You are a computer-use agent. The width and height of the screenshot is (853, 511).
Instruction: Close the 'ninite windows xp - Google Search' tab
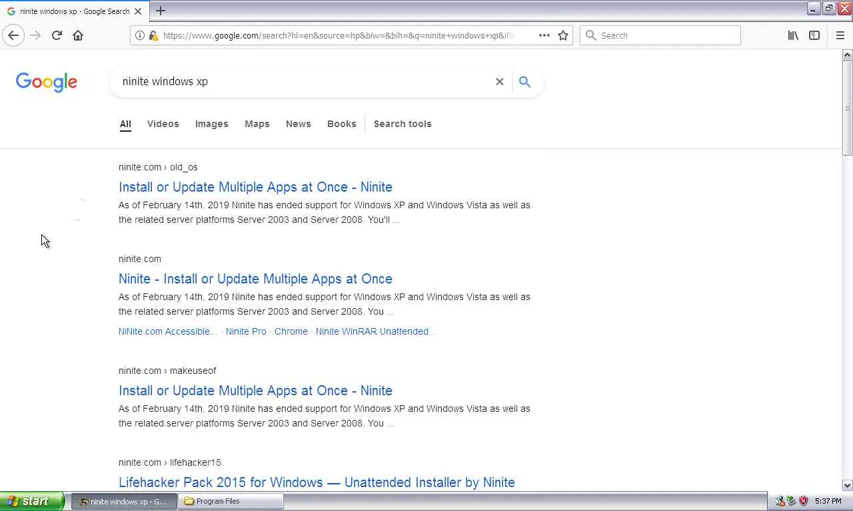point(138,11)
